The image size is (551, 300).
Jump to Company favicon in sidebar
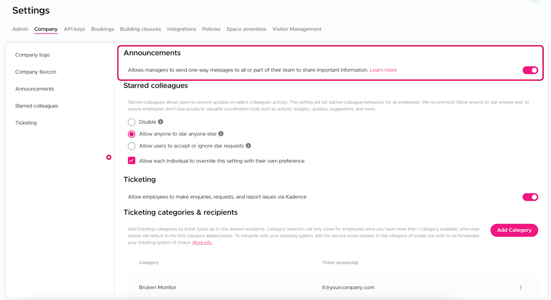[36, 72]
